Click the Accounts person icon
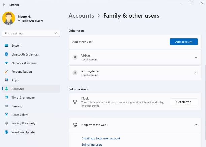This screenshot has width=206, height=147. click(6, 88)
